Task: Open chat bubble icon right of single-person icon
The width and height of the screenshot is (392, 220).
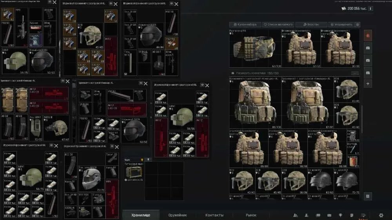Action: 318,215
